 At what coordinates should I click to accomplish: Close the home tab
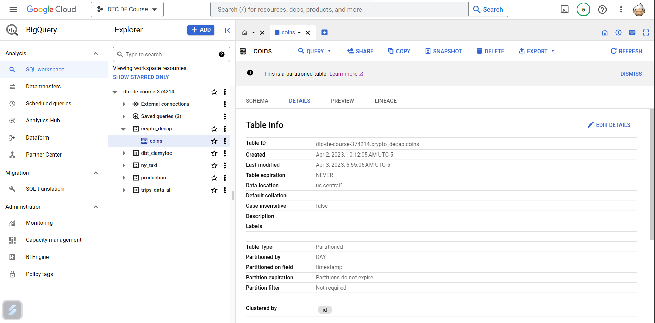point(262,33)
